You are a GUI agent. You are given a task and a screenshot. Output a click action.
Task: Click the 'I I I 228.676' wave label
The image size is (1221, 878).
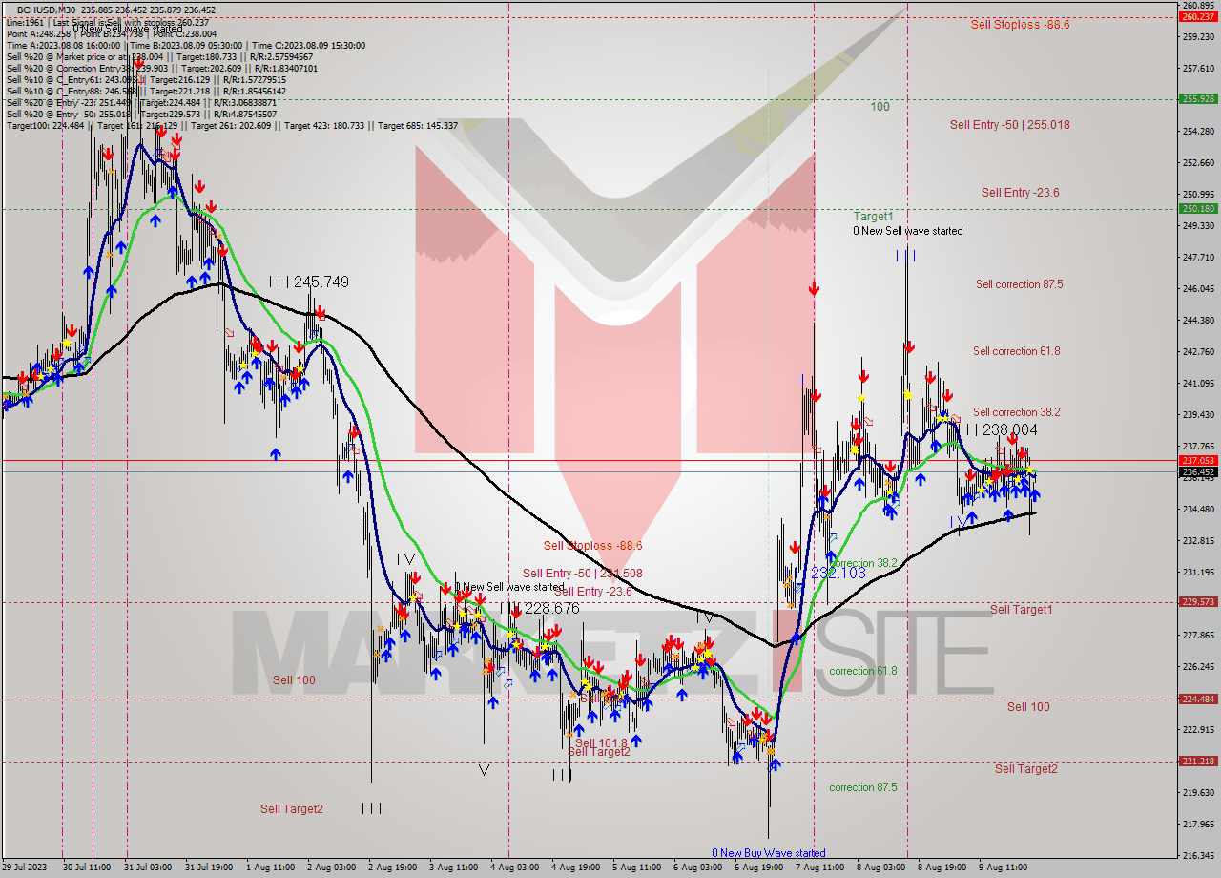(x=541, y=608)
